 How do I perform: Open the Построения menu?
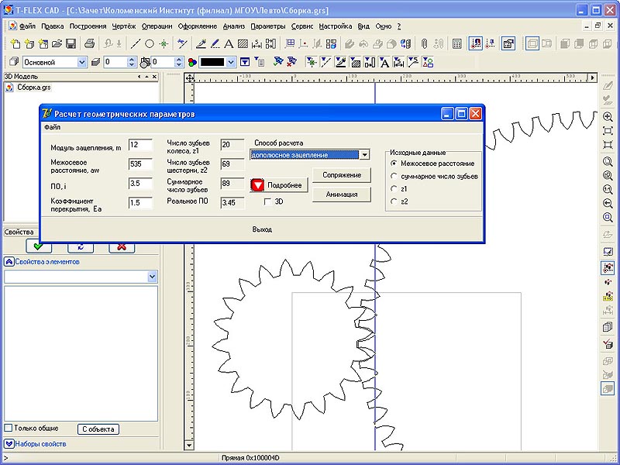(x=88, y=26)
